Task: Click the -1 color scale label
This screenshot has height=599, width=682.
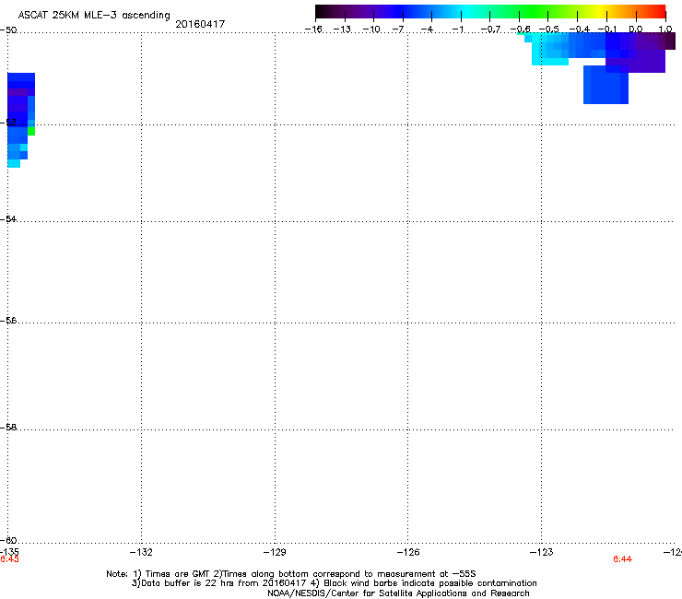Action: [457, 29]
